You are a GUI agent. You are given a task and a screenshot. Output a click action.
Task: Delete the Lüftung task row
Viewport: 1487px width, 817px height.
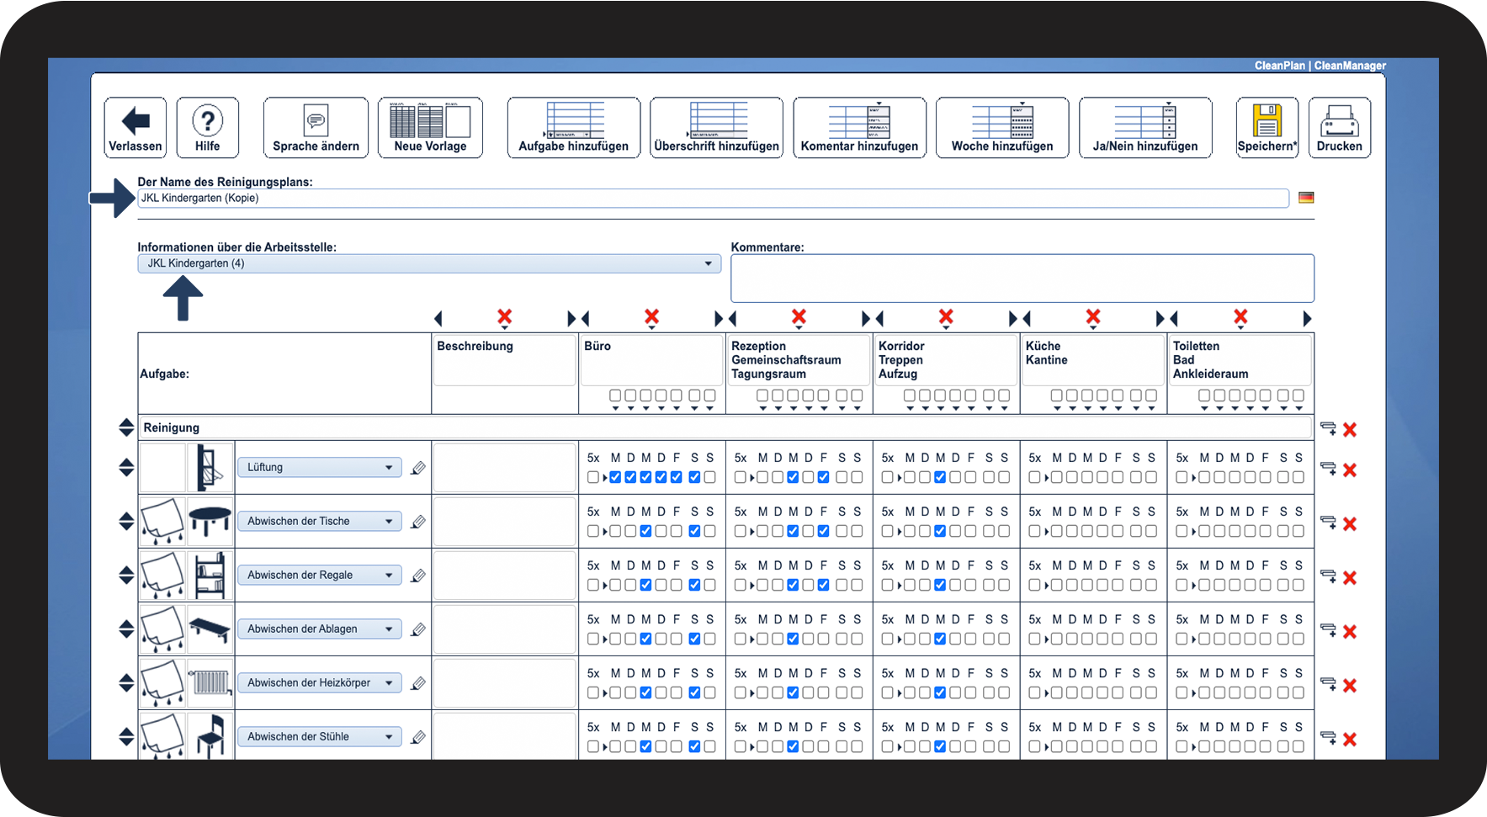pos(1350,470)
